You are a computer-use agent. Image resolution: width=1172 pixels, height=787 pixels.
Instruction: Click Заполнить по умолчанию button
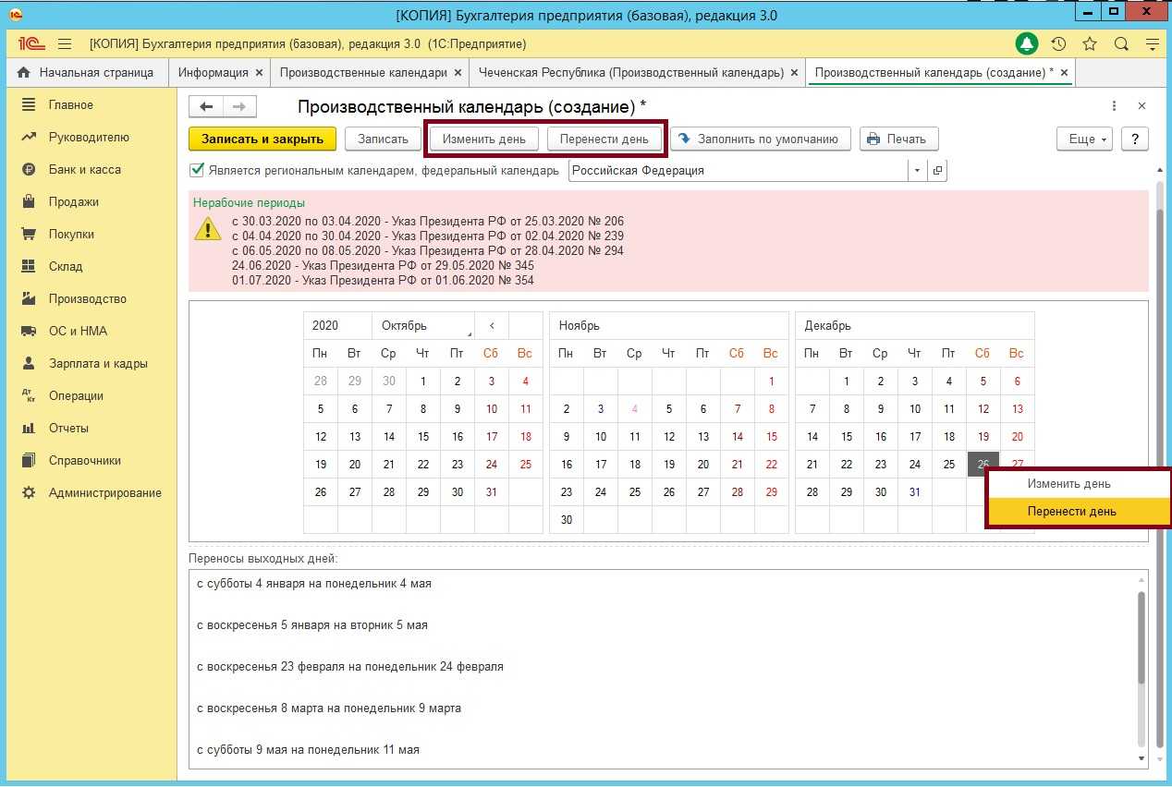pos(760,139)
